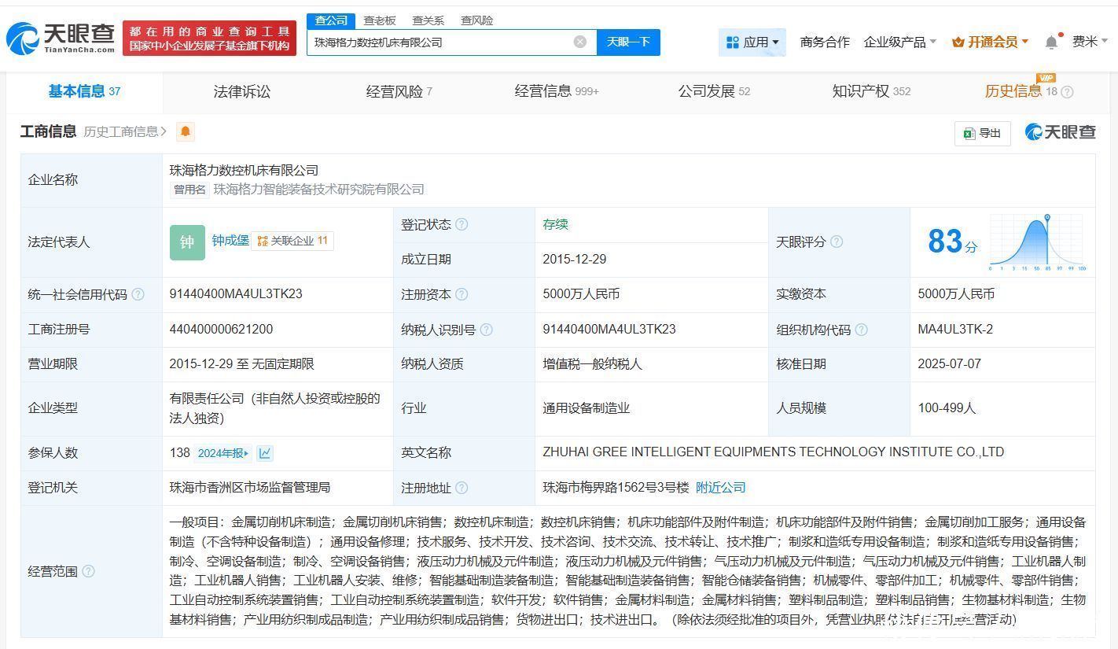The image size is (1118, 649).
Task: Select the 查风险 search tab
Action: (x=477, y=20)
